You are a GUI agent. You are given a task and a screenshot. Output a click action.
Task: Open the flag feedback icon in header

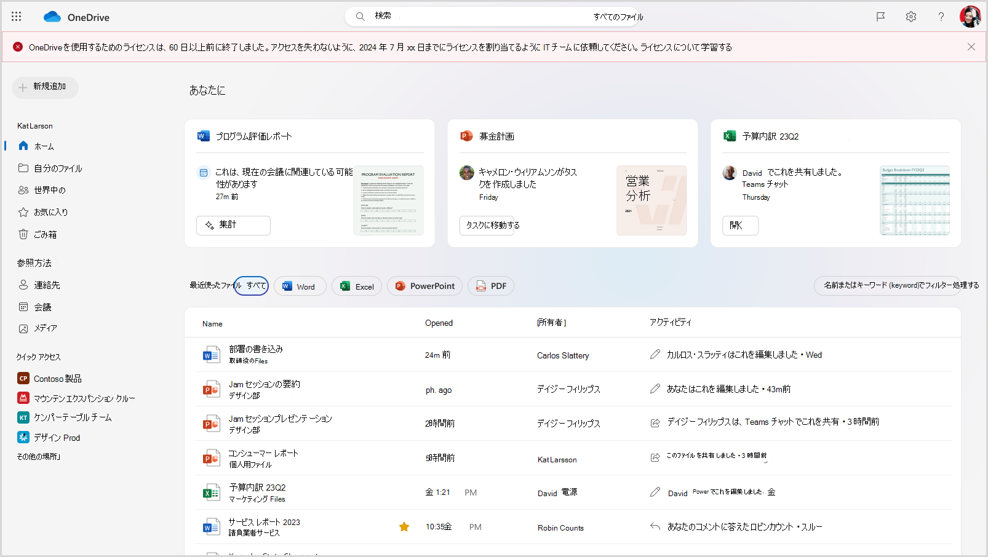coord(881,17)
